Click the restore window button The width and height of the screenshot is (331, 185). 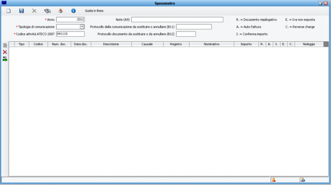320,3
